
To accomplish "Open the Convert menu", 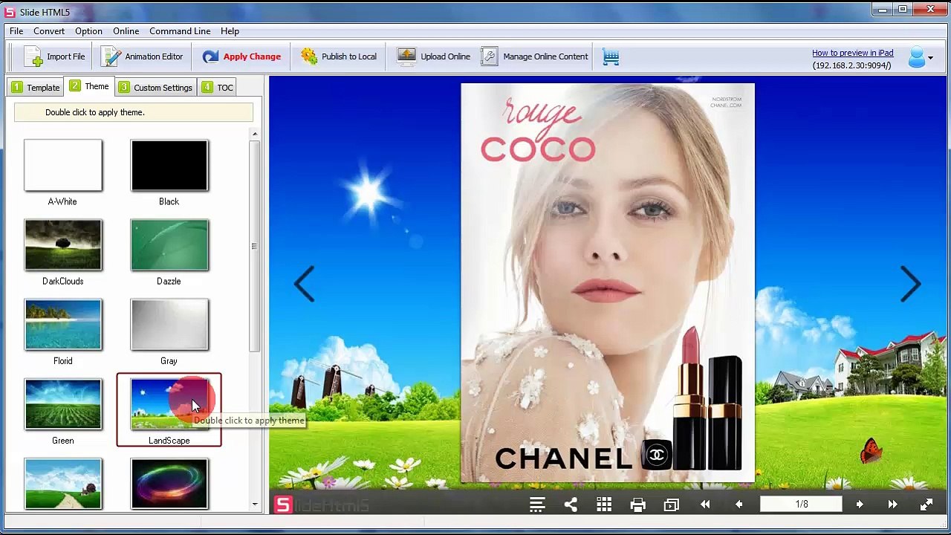I will click(49, 31).
